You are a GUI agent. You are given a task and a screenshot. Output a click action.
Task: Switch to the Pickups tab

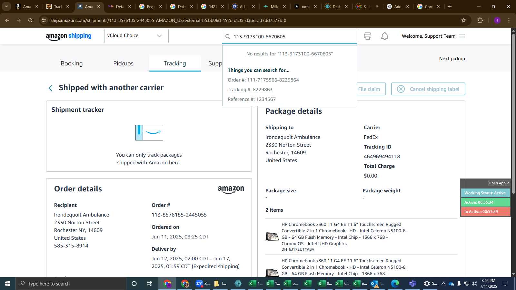tap(123, 63)
